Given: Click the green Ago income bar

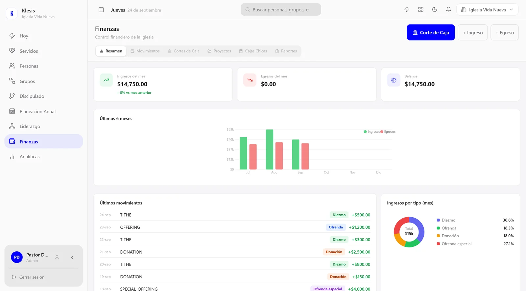Looking at the screenshot, I should [x=270, y=149].
